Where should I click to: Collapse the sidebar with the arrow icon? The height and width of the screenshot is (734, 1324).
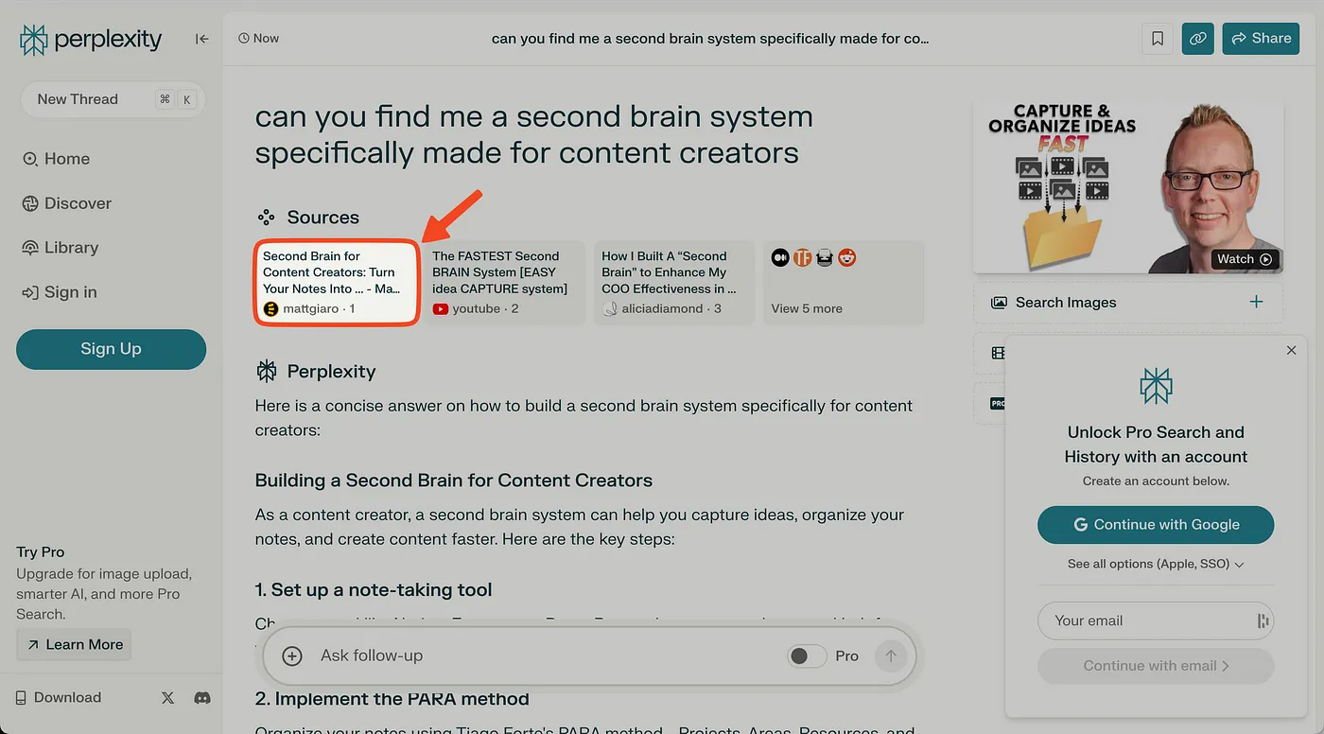click(x=201, y=39)
